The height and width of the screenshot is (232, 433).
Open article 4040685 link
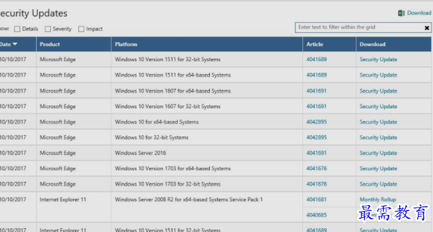316,215
